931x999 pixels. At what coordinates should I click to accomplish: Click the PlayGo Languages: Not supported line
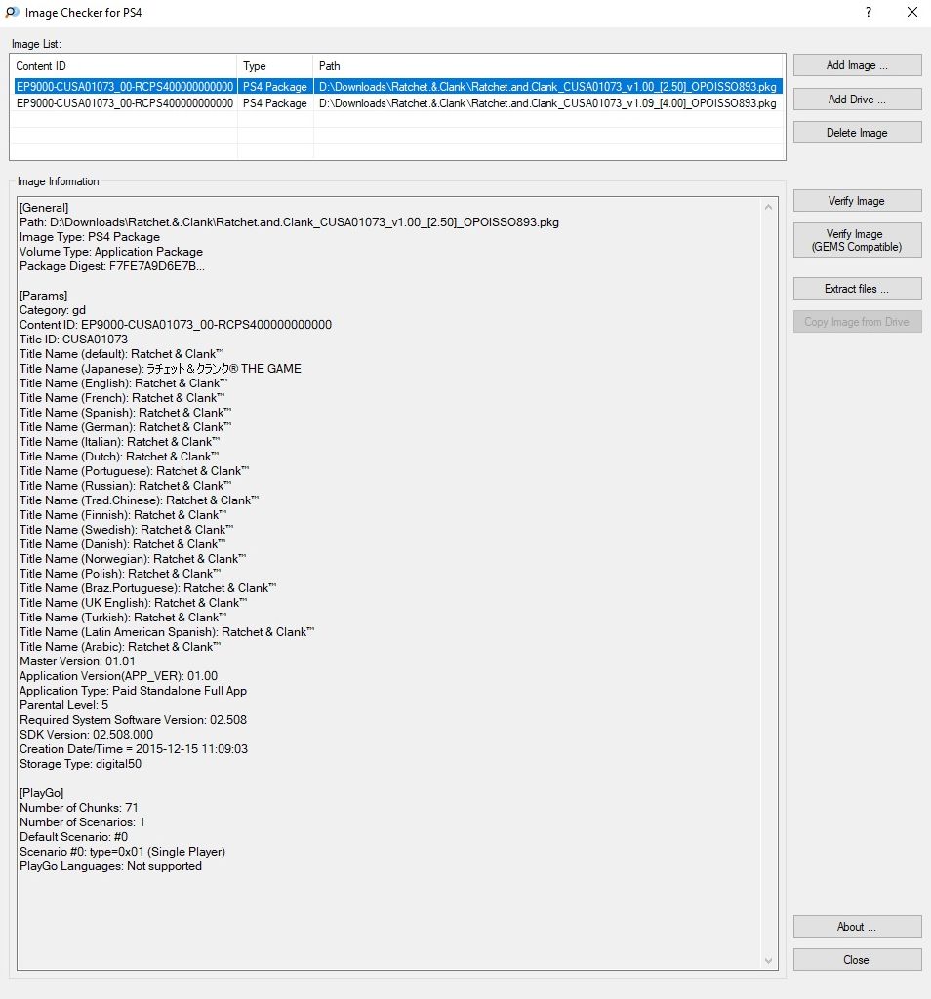click(x=111, y=867)
